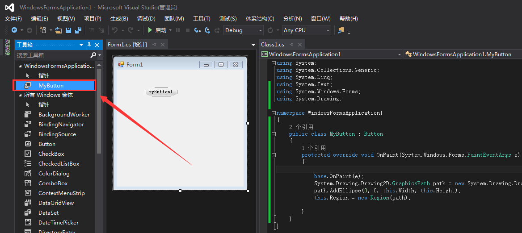The width and height of the screenshot is (522, 233).
Task: Click the myButton1 control on the form
Action: point(161,92)
